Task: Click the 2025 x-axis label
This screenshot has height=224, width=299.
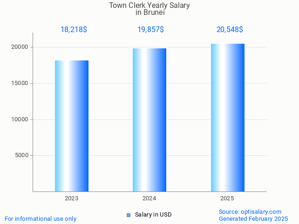Action: pos(227,198)
